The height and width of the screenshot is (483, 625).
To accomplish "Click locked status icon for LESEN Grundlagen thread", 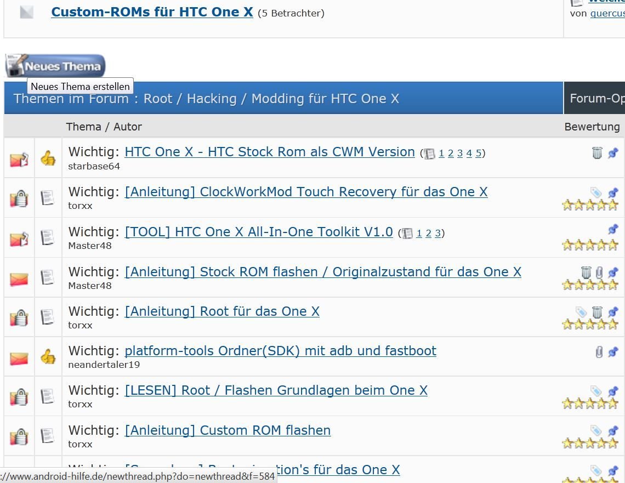I will (19, 396).
